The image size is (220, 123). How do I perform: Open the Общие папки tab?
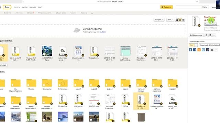[x=61, y=13]
